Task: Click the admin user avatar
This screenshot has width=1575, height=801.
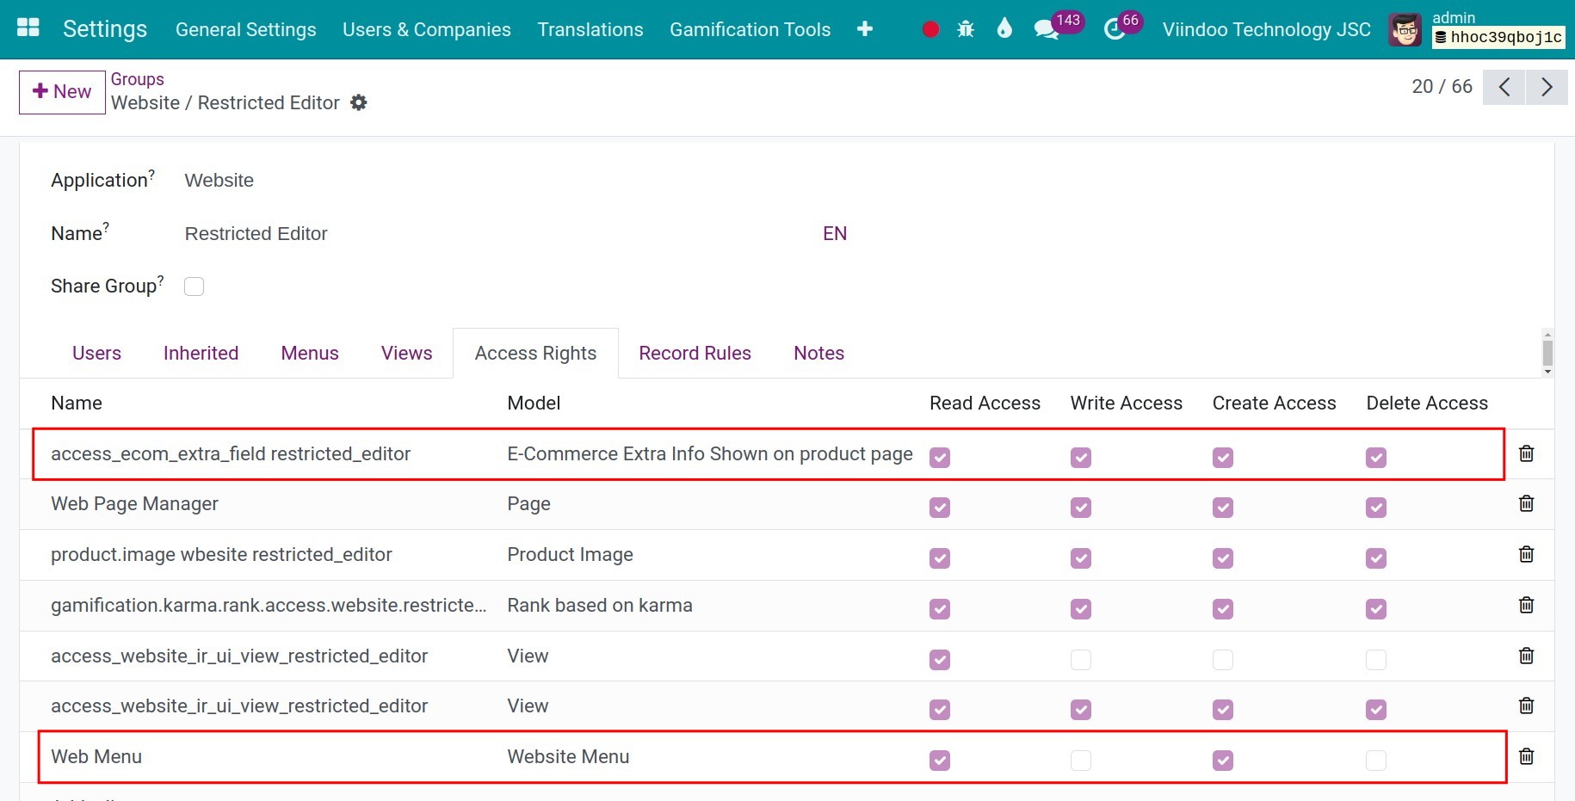Action: point(1405,30)
